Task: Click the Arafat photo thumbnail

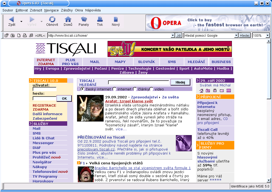Action: coord(90,108)
